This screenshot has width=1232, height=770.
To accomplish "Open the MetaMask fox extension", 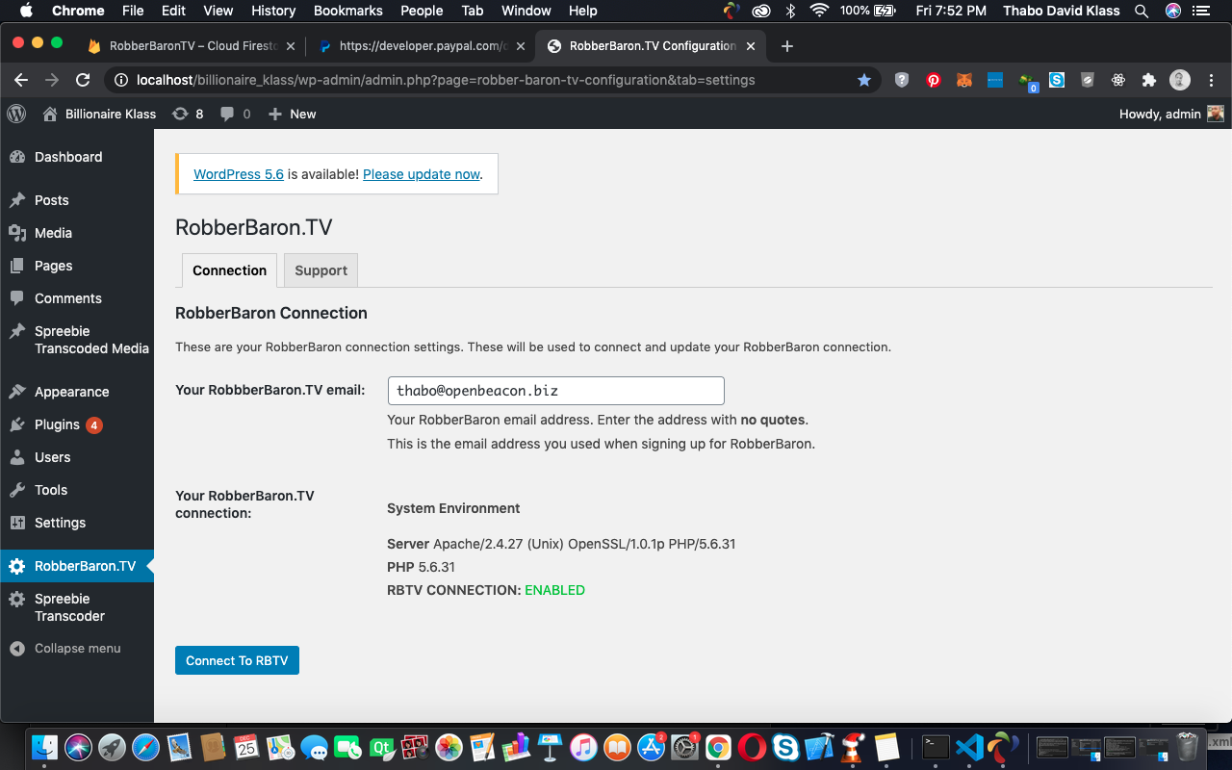I will [963, 80].
